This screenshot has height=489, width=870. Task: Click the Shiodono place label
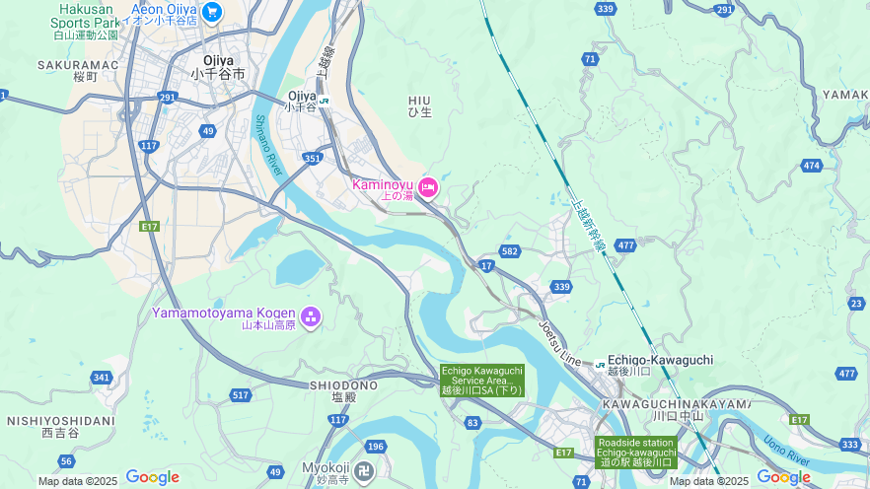point(343,390)
